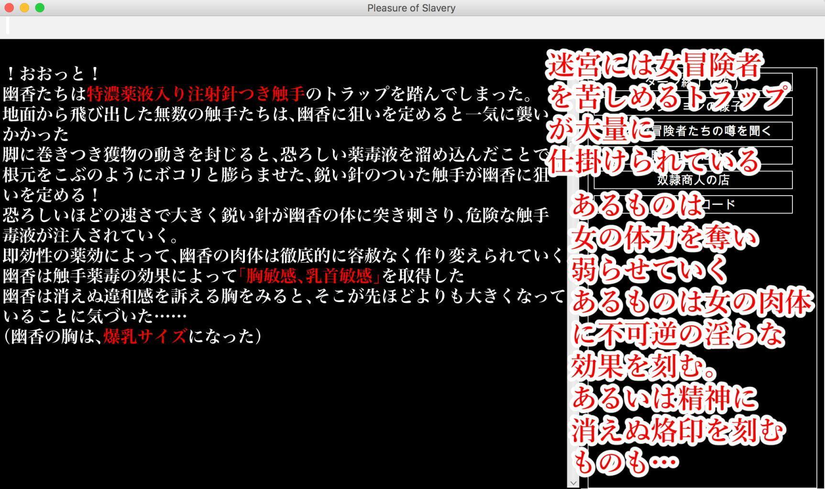Click the last line of the log, in parentheses
The height and width of the screenshot is (489, 825).
(x=133, y=336)
